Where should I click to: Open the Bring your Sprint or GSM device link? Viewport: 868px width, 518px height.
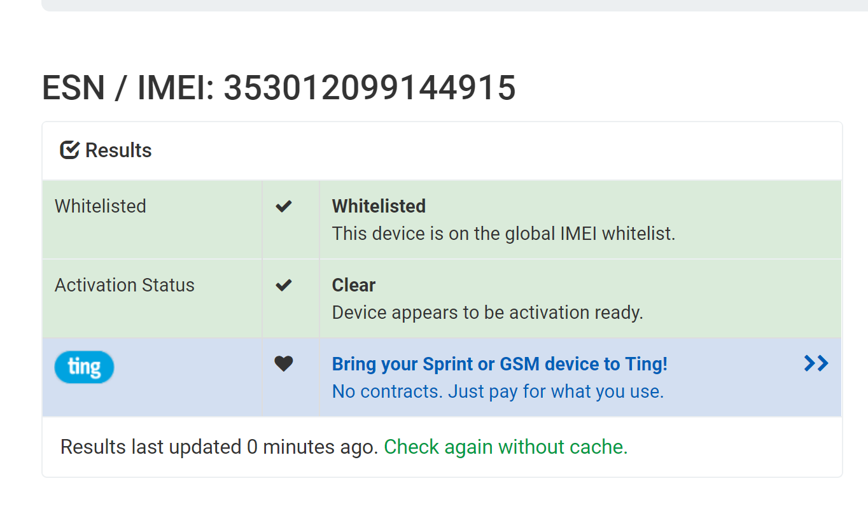pos(500,364)
